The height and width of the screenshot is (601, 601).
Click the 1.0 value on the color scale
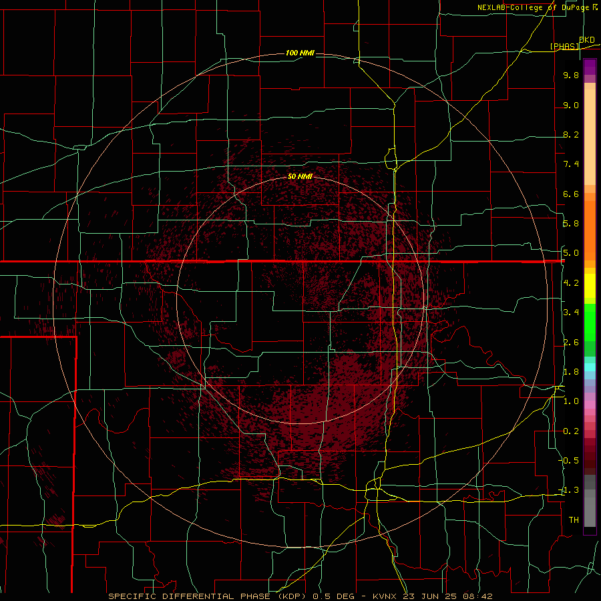[571, 401]
